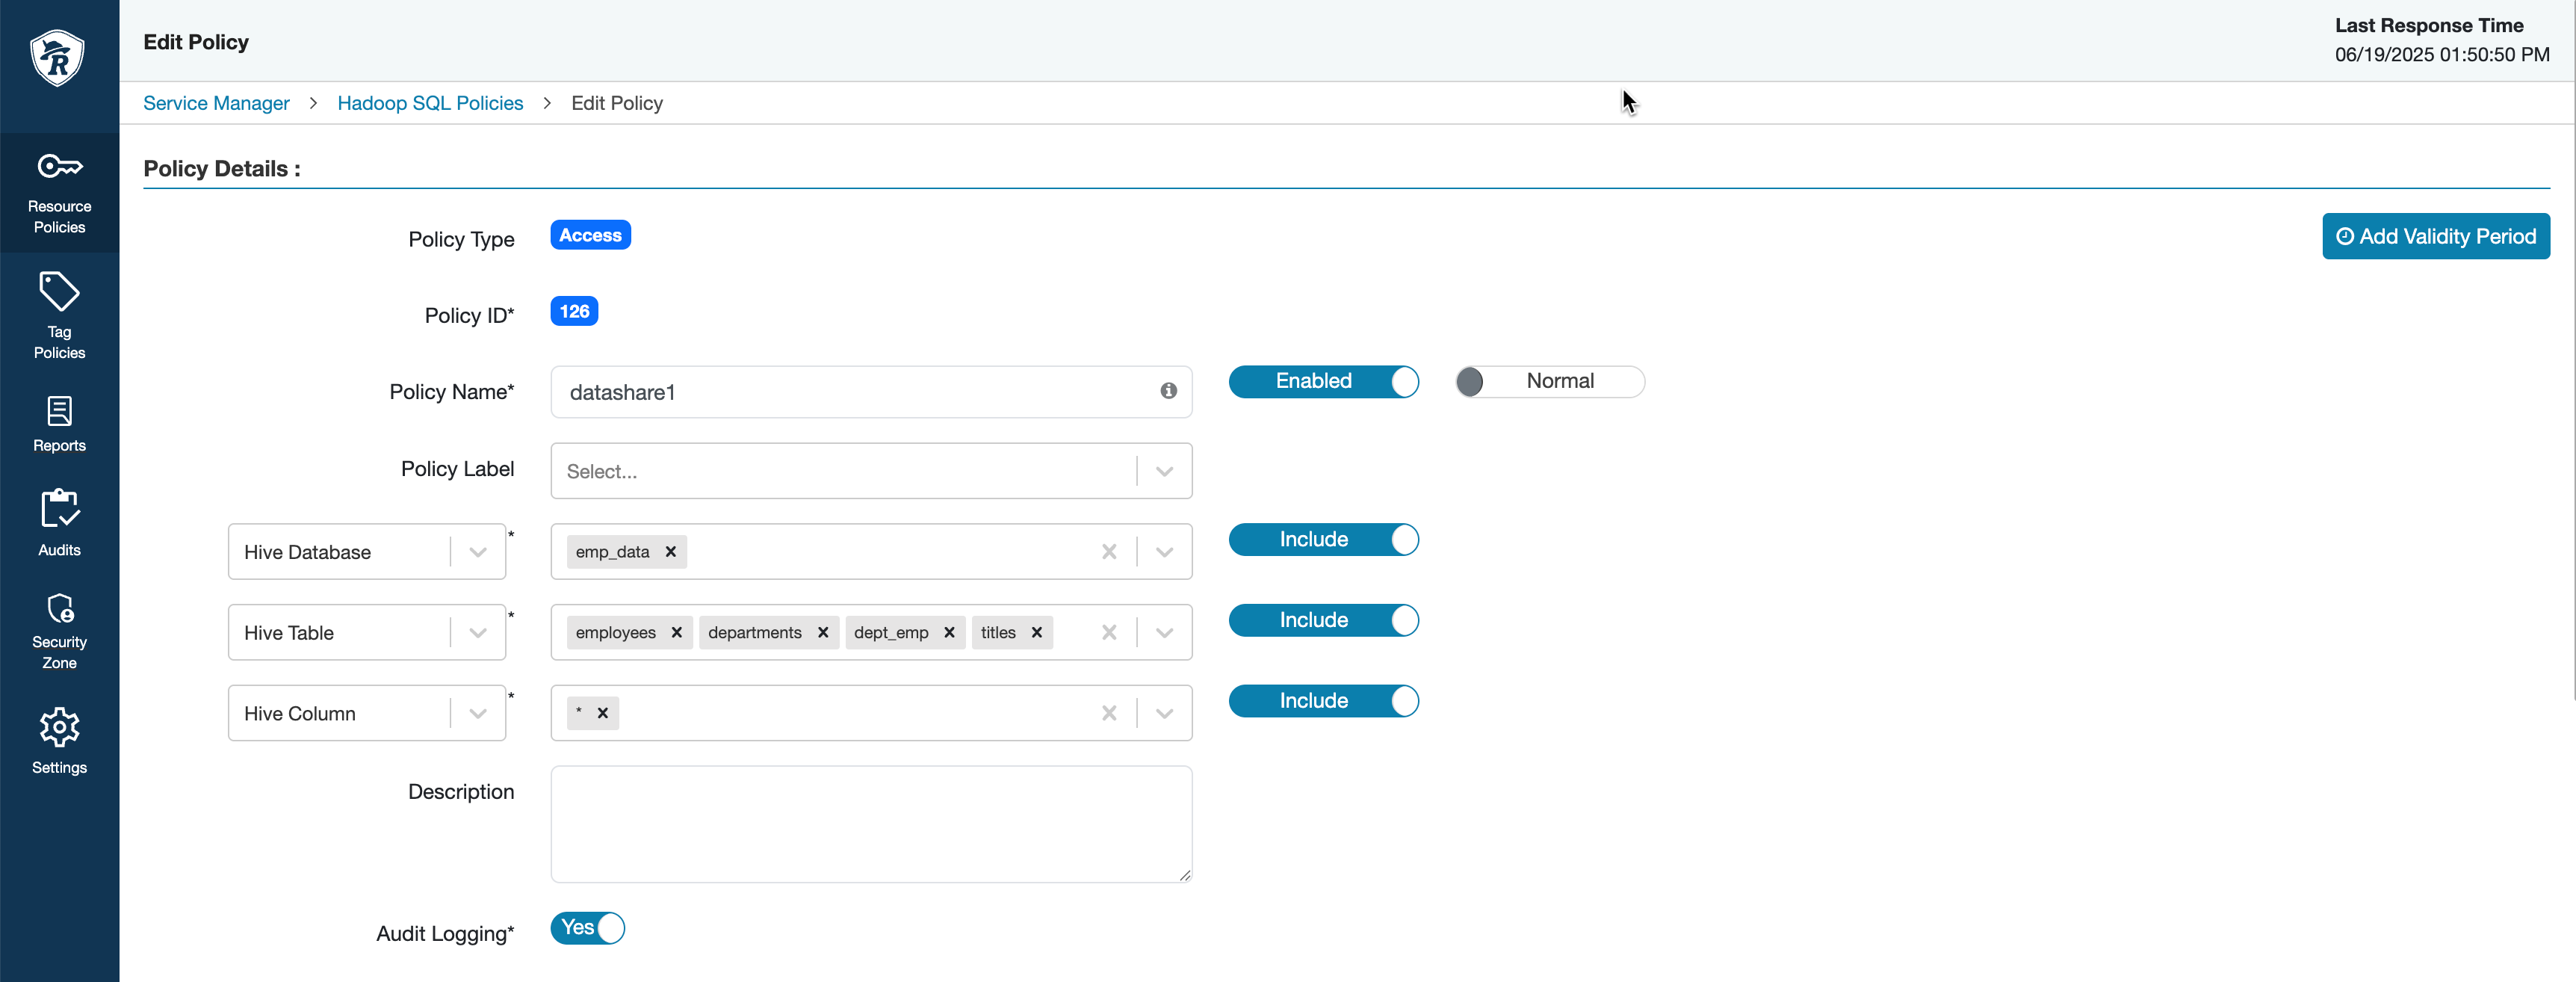Toggle Include for Hive Column
This screenshot has width=2576, height=982.
1323,701
